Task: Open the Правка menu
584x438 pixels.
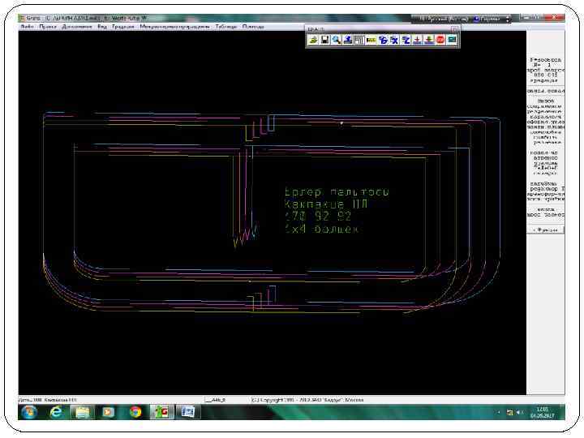Action: tap(48, 27)
